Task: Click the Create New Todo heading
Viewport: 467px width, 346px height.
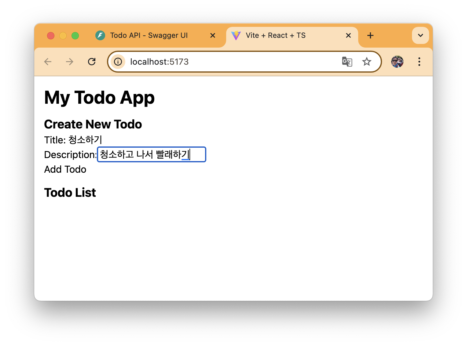Action: pos(93,124)
